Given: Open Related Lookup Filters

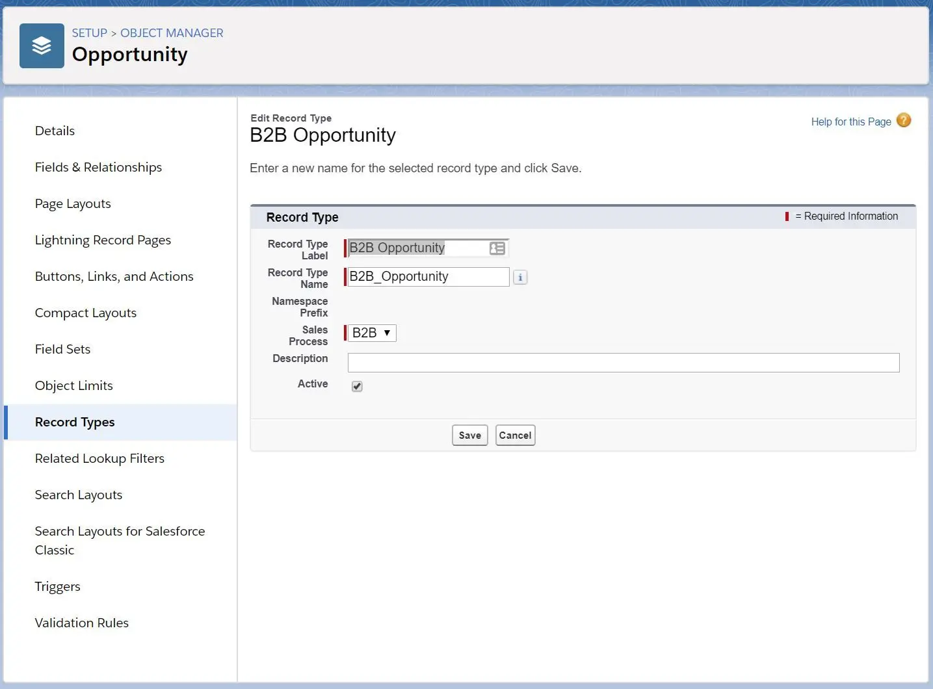Looking at the screenshot, I should (x=99, y=458).
